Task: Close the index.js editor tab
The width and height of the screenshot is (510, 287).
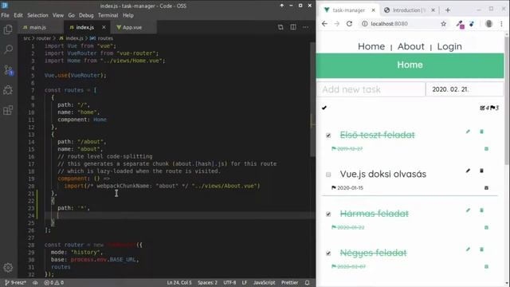Action: click(x=104, y=27)
